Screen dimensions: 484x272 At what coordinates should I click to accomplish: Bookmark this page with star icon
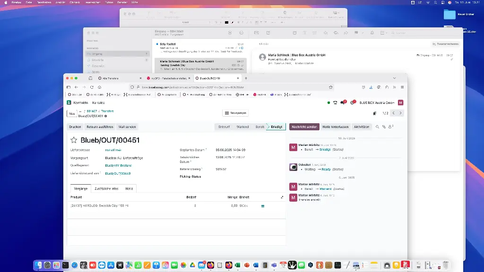[x=330, y=87]
